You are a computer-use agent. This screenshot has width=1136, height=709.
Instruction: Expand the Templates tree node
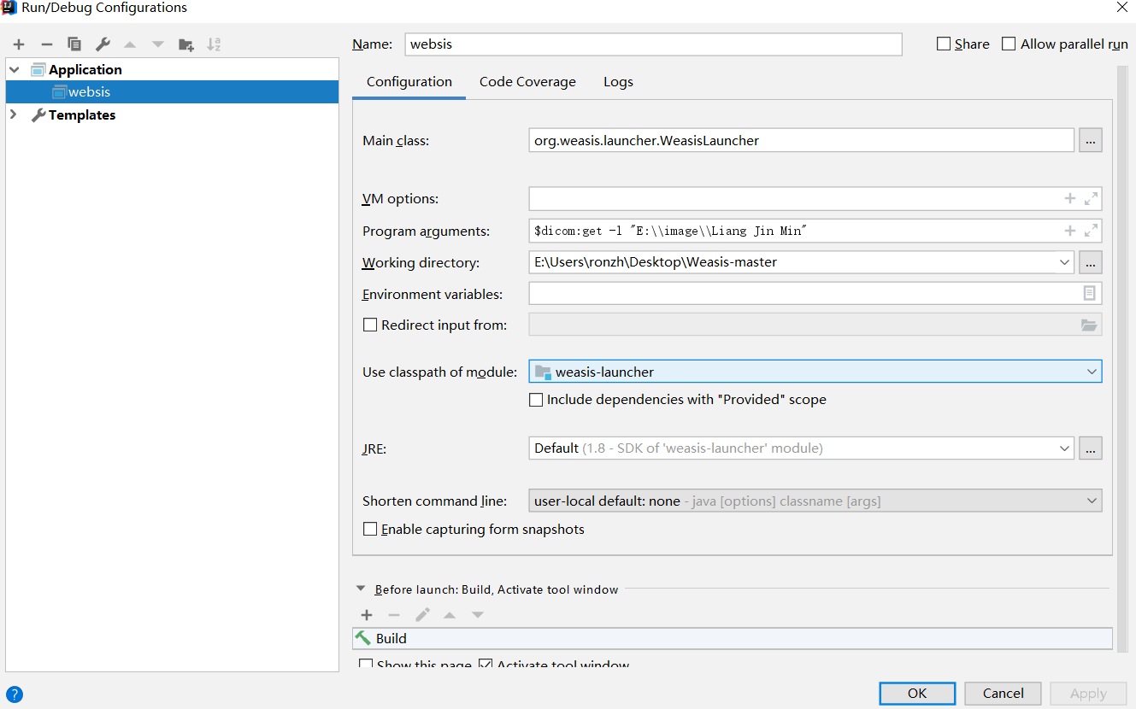(14, 114)
